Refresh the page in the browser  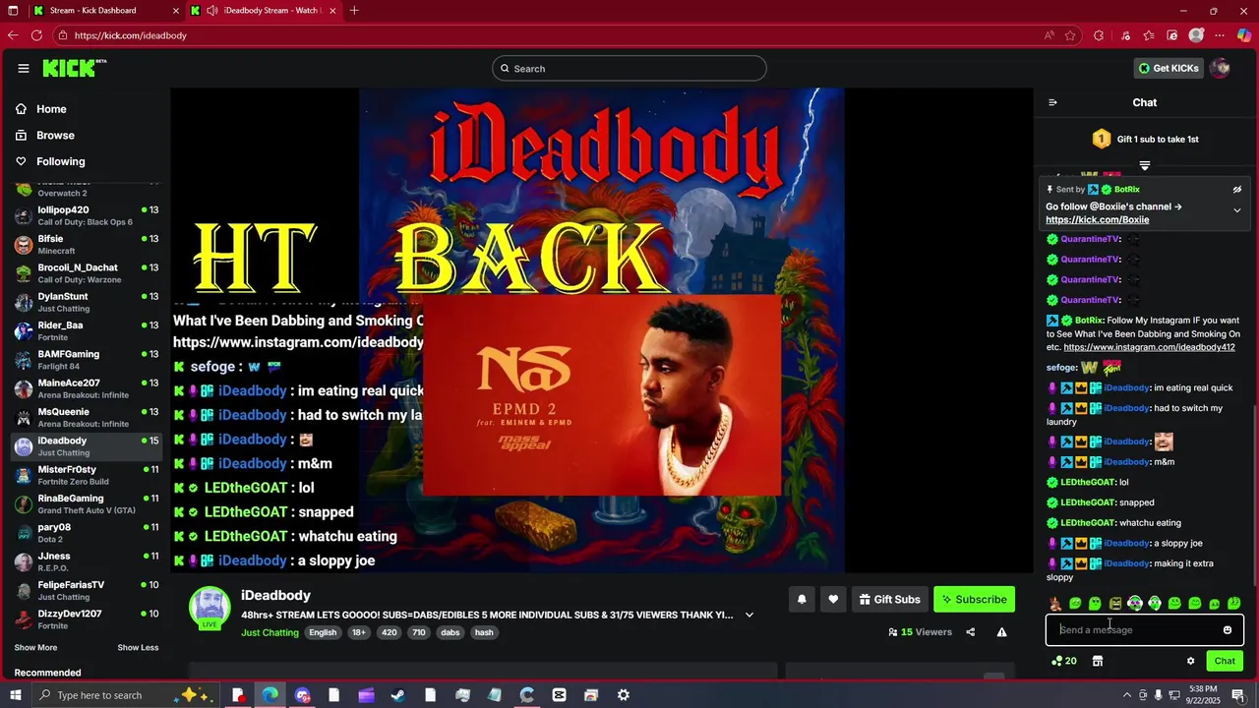[x=36, y=35]
